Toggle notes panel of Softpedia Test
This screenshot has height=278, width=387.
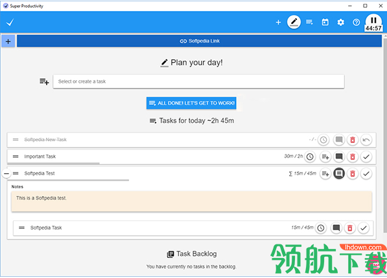tap(339, 174)
